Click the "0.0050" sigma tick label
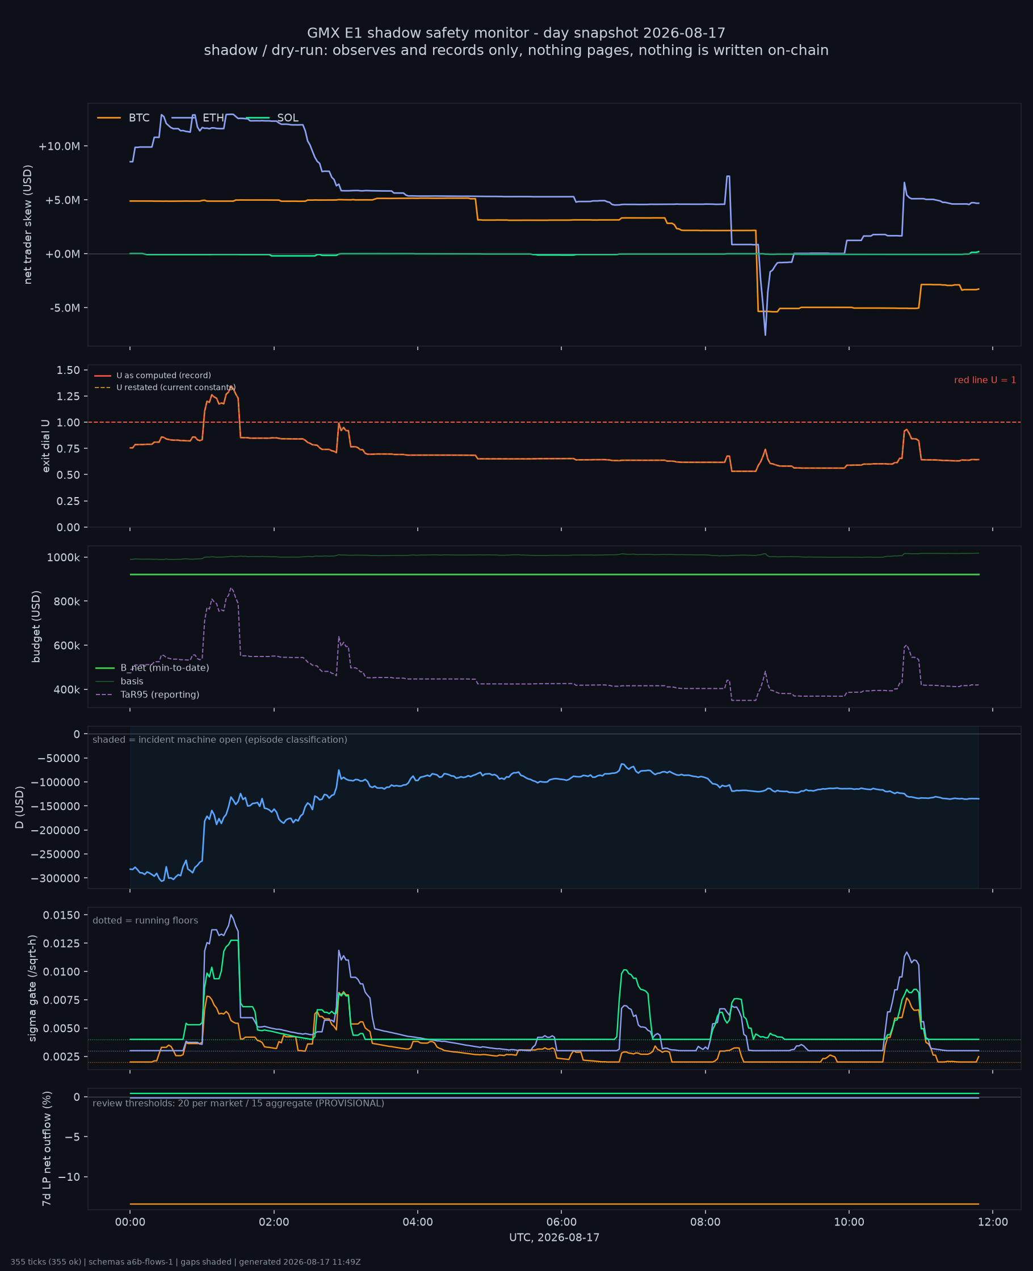The height and width of the screenshot is (1271, 1033). tap(61, 1028)
